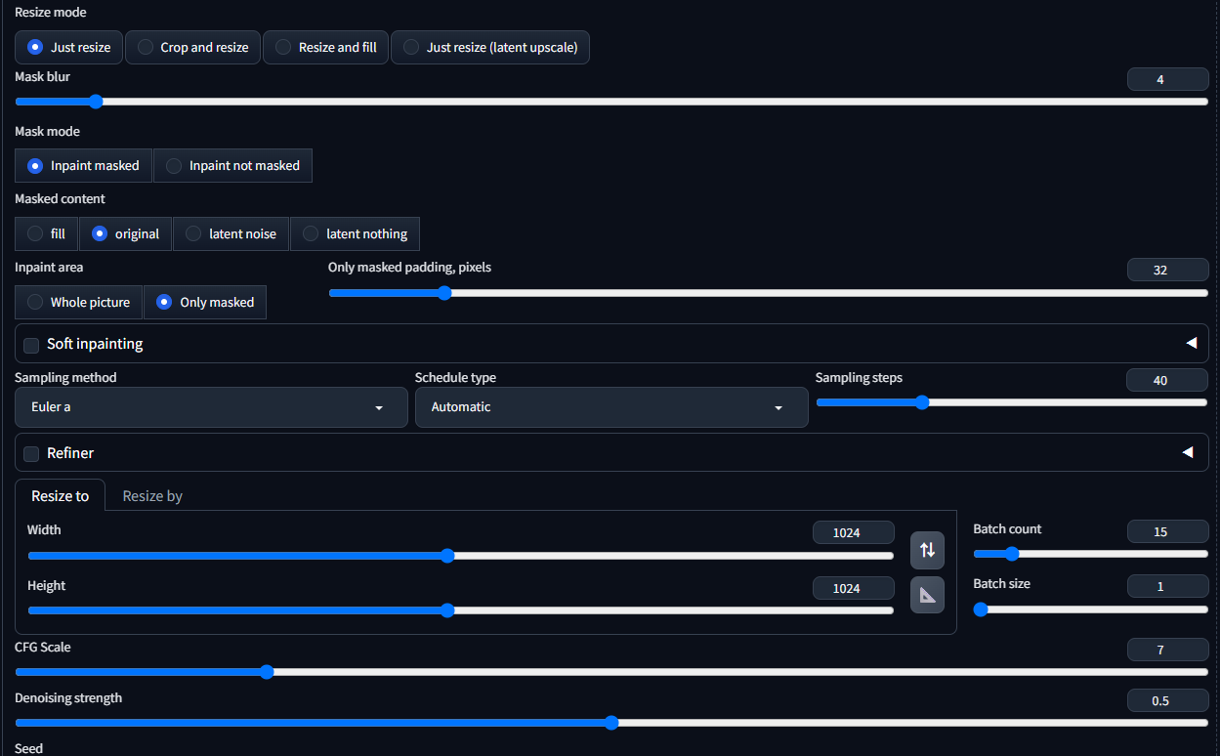Click the Denoising strength slider handle

611,723
